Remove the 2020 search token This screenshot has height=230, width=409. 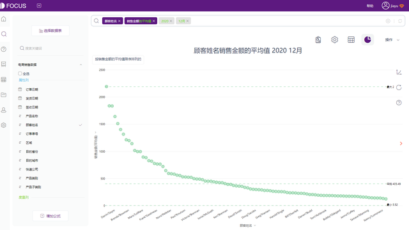[x=171, y=21]
